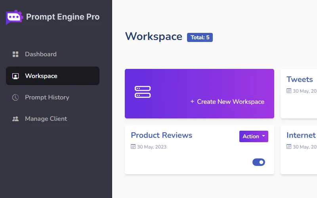Screen dimensions: 317x198
Task: Click the Workspace icon in the sidebar
Action: (x=15, y=76)
